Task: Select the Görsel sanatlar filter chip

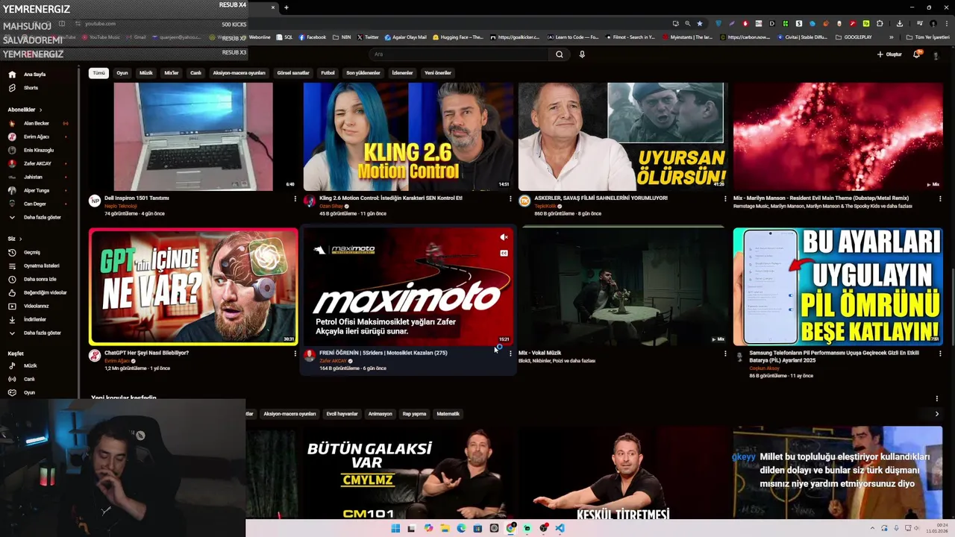Action: [x=292, y=73]
